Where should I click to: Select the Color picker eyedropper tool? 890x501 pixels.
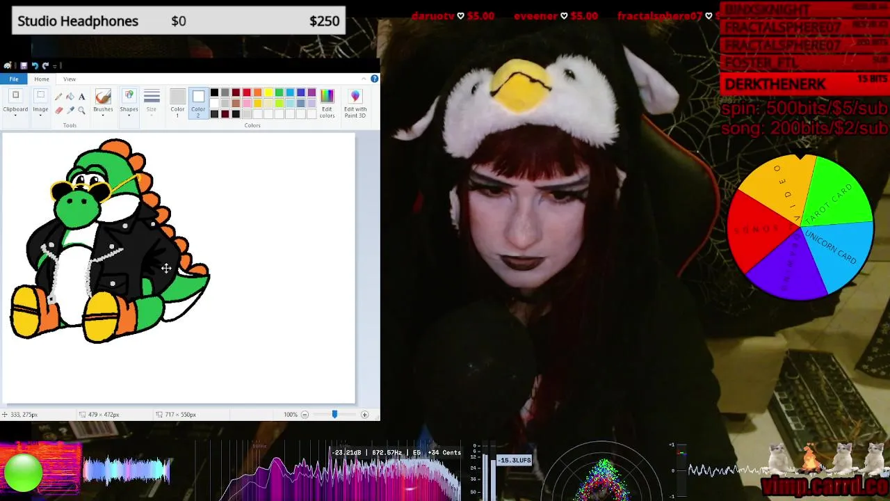coord(70,110)
